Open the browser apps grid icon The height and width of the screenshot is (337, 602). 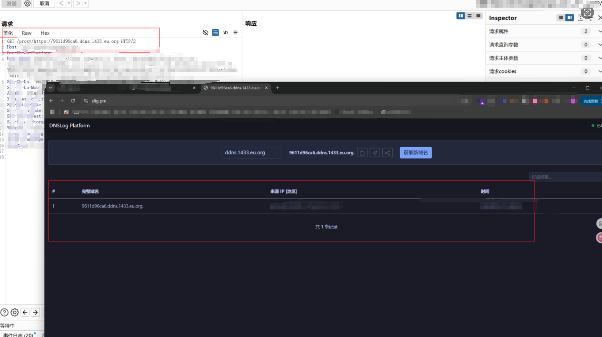coord(52,112)
